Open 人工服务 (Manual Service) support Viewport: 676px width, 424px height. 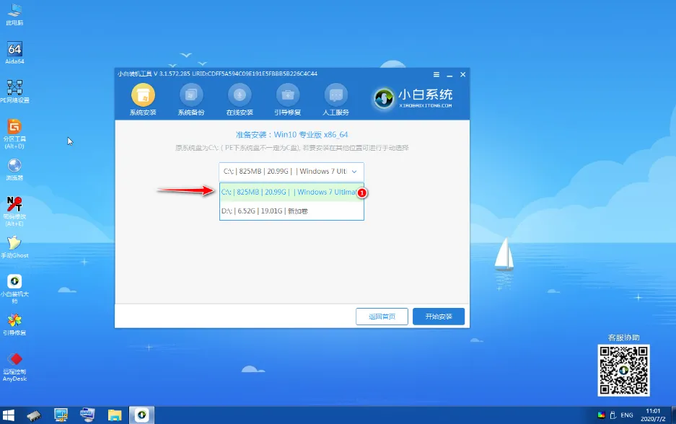tap(336, 97)
